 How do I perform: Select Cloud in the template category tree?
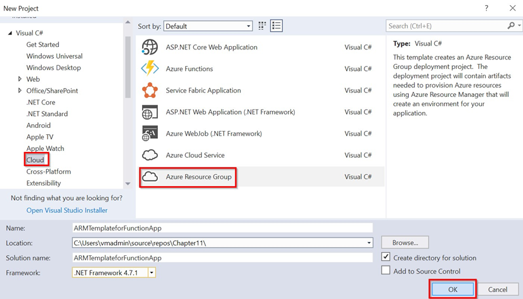click(36, 160)
